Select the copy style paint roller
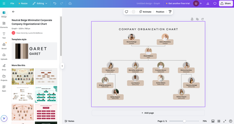 click(x=170, y=12)
